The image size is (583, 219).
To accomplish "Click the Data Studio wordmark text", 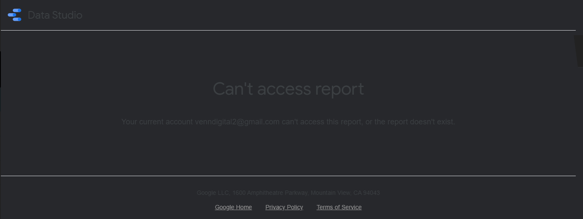I will click(55, 15).
